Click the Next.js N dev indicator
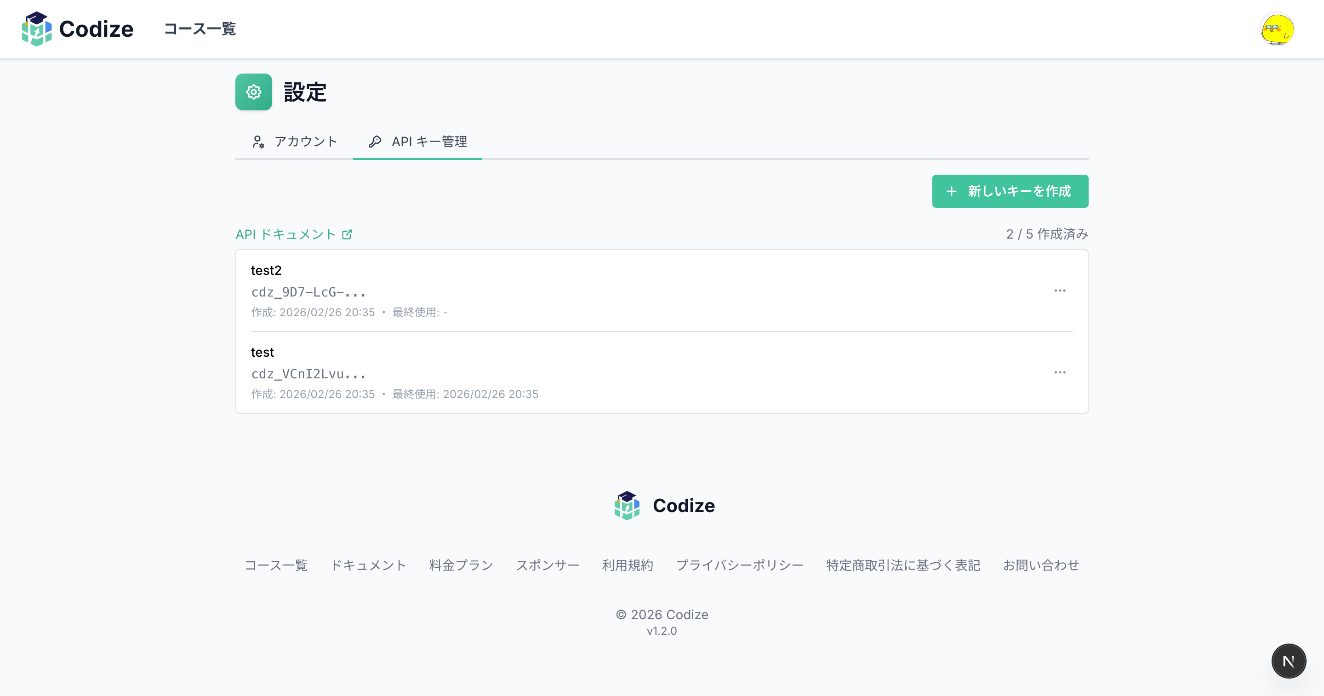 click(1288, 661)
